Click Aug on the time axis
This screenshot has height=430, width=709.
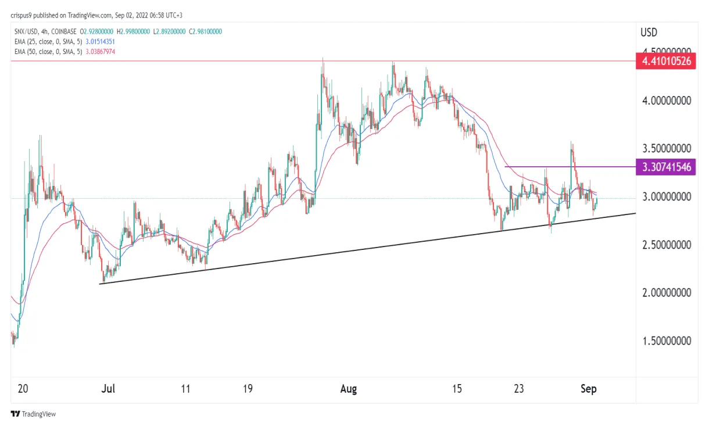[348, 389]
